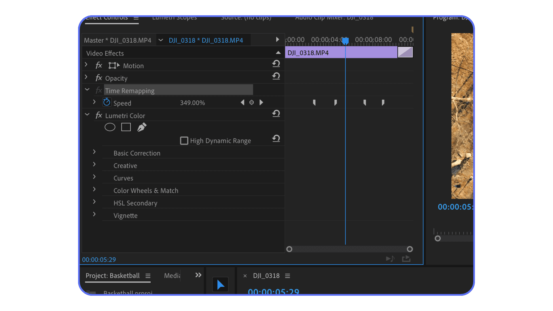Viewport: 553px width, 311px height.
Task: Expand the Basic Correction section
Action: tap(94, 152)
